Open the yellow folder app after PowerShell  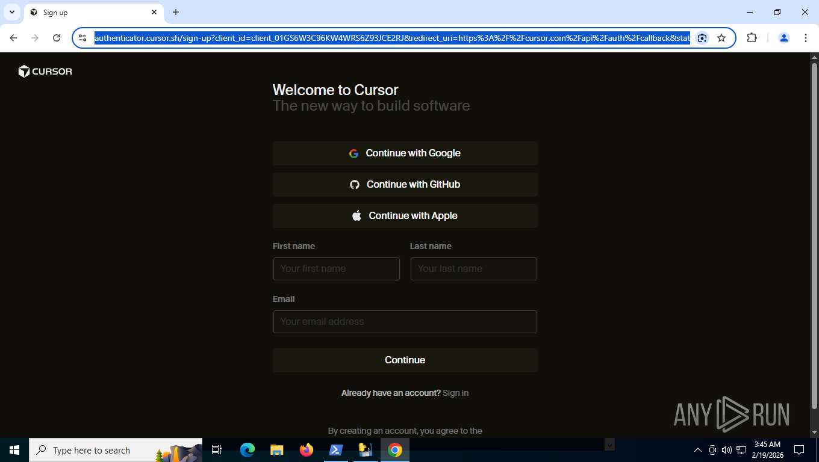click(x=365, y=450)
